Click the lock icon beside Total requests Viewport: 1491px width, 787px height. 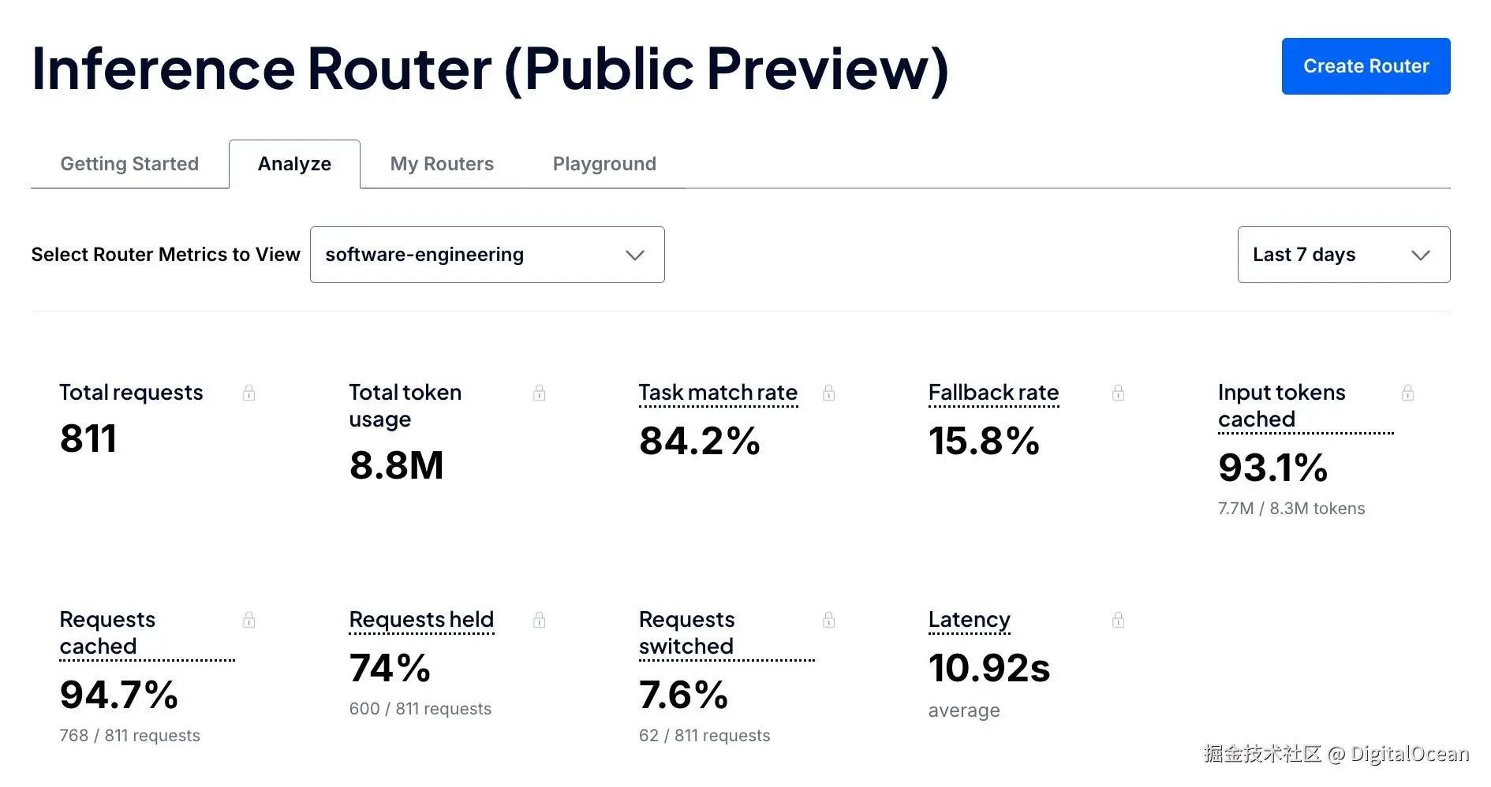pos(249,393)
